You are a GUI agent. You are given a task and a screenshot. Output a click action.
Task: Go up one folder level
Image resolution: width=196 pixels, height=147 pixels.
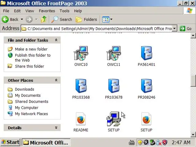(44, 19)
